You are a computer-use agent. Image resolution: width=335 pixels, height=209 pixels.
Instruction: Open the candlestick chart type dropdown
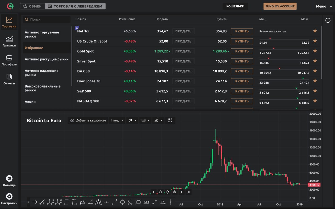click(x=132, y=120)
